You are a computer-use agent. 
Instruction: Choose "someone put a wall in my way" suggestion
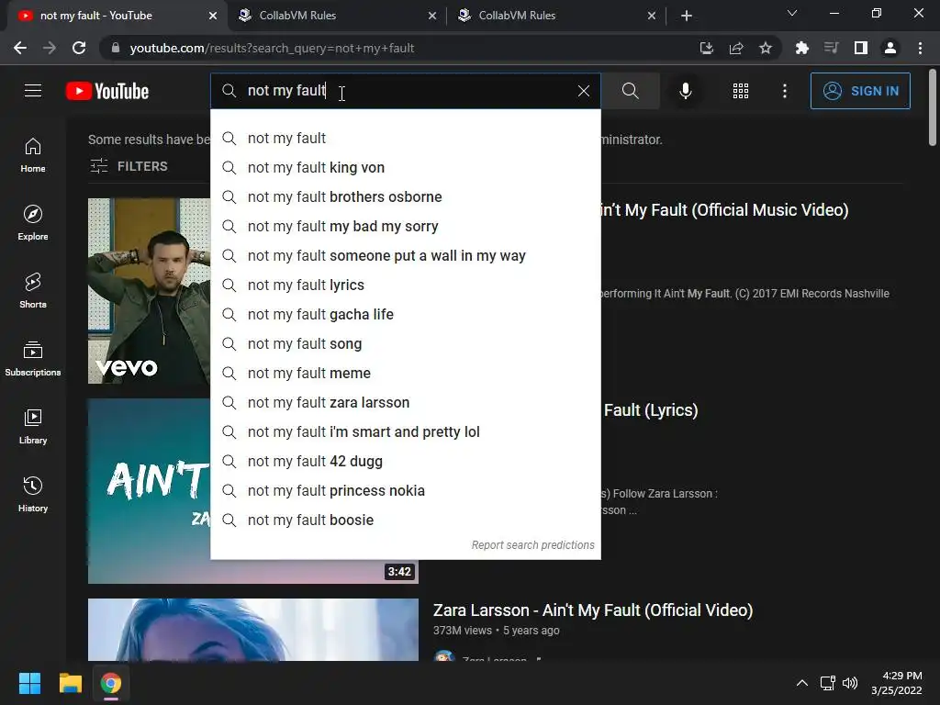point(405,256)
